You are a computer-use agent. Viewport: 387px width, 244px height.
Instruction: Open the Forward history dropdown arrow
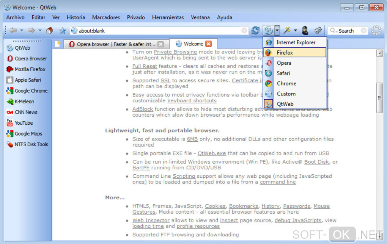[40, 31]
